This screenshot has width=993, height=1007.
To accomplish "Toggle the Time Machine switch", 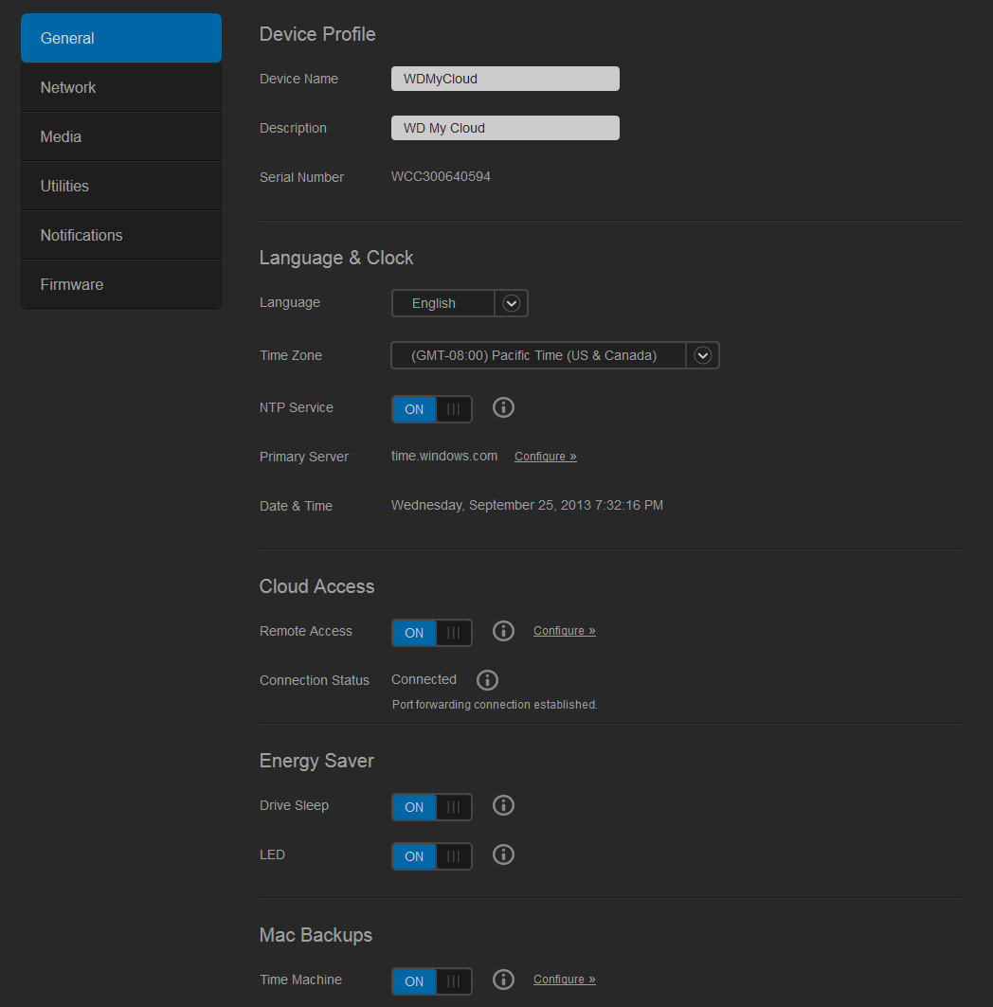I will 432,981.
